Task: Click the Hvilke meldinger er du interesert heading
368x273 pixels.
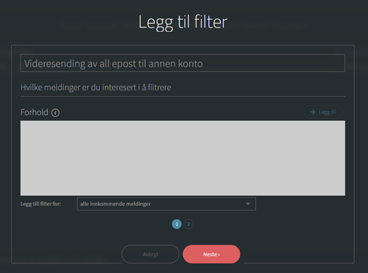Action: click(x=96, y=87)
